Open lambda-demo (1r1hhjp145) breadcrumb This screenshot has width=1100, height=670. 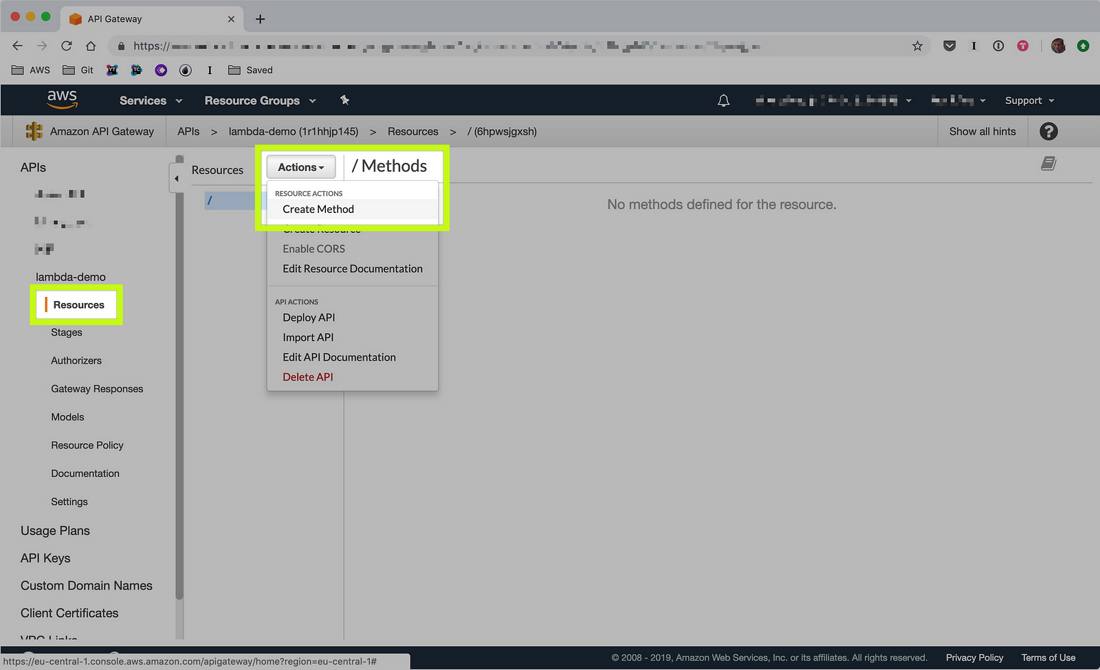(x=294, y=131)
